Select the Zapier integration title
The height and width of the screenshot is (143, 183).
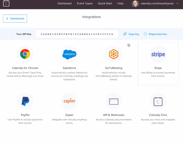(x=70, y=115)
